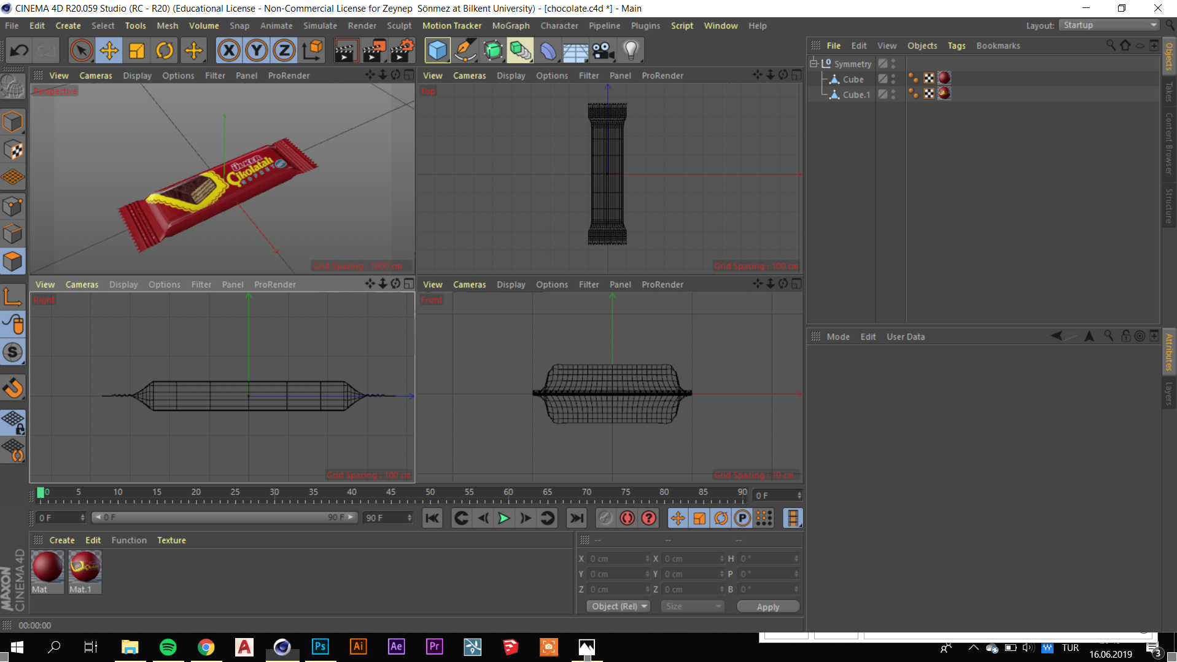Open Display menu in Top viewport
1177x662 pixels.
pos(511,76)
